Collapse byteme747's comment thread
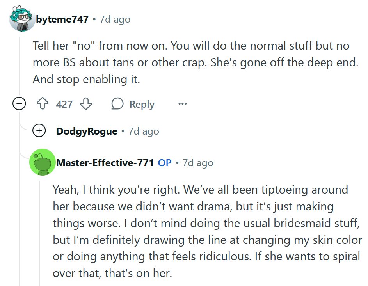The image size is (368, 286). click(x=20, y=104)
